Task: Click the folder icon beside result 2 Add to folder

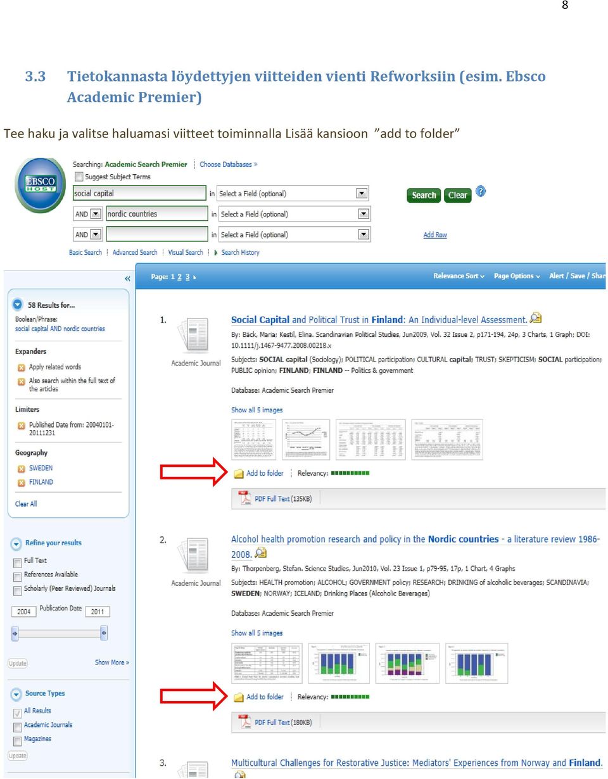Action: tap(239, 697)
